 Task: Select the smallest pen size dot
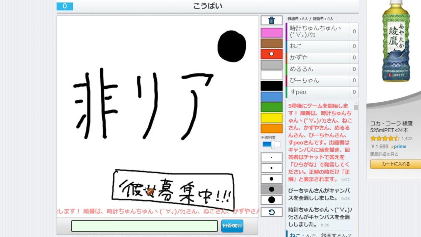click(x=271, y=157)
